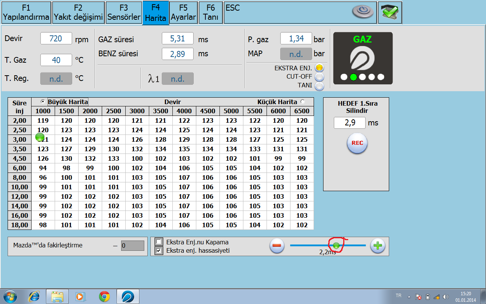Click the Devir rpm value field
Image resolution: width=486 pixels, height=304 pixels.
56,39
